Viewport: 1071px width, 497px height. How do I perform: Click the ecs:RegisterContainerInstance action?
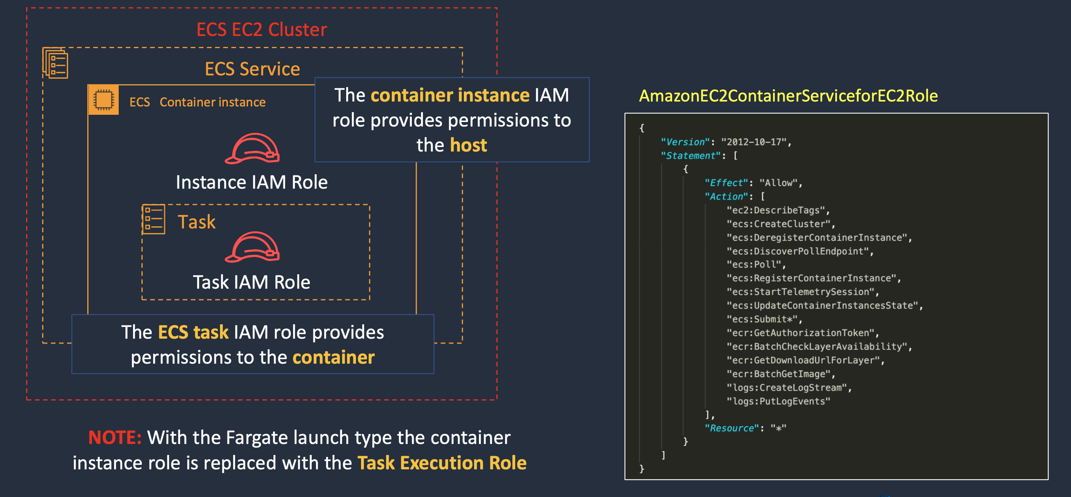coord(813,278)
